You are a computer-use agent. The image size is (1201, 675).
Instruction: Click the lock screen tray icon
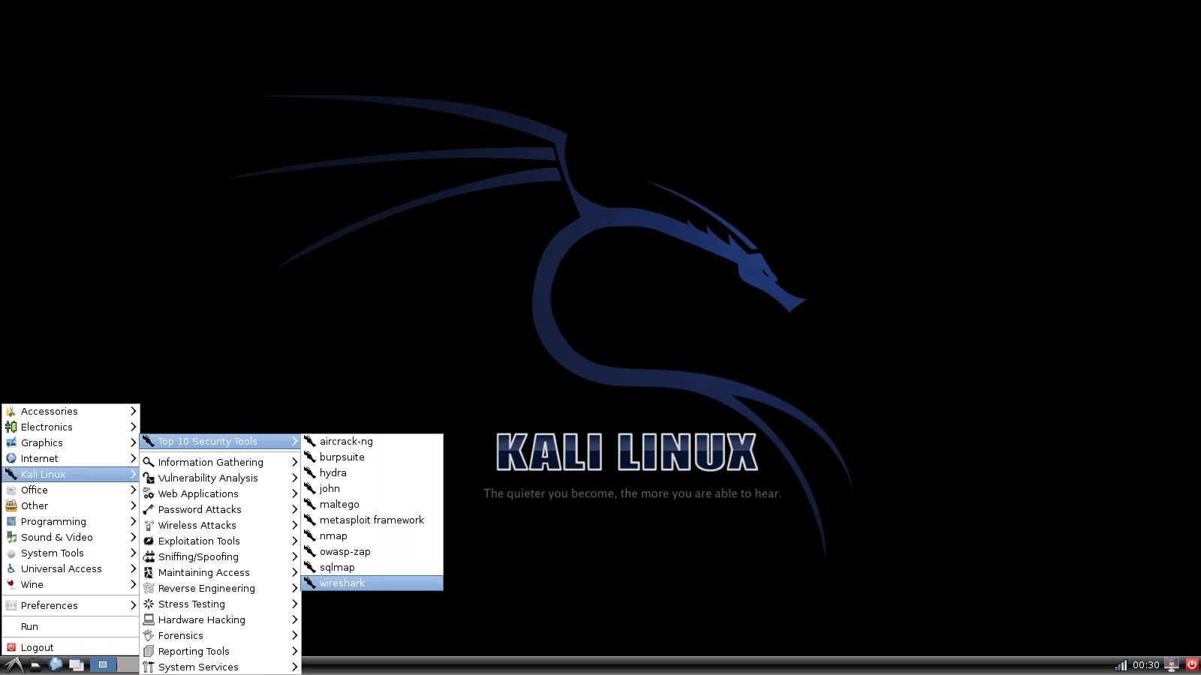click(x=1172, y=664)
